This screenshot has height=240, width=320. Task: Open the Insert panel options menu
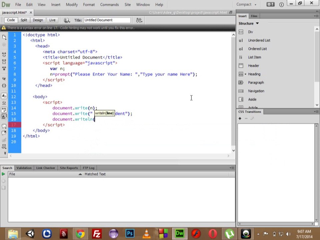(316, 16)
